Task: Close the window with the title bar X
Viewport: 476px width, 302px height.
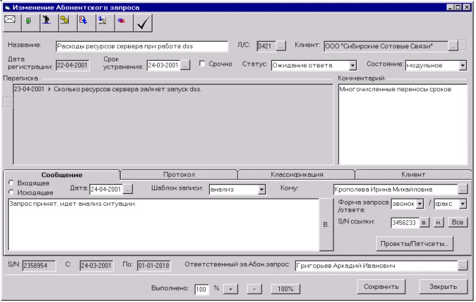Action: (x=466, y=7)
